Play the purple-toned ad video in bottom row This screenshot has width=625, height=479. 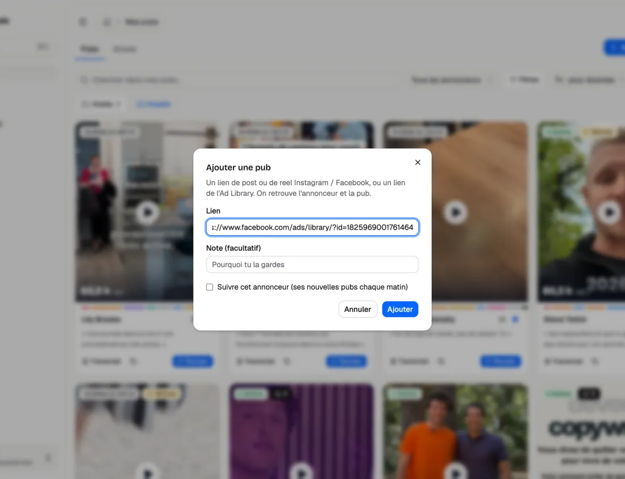click(301, 473)
